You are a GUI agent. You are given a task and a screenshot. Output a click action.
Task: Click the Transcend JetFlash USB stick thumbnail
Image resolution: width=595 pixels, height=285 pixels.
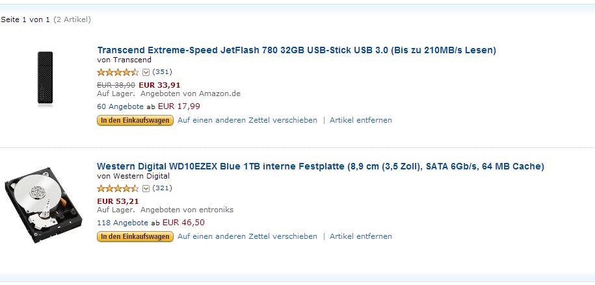click(x=45, y=79)
